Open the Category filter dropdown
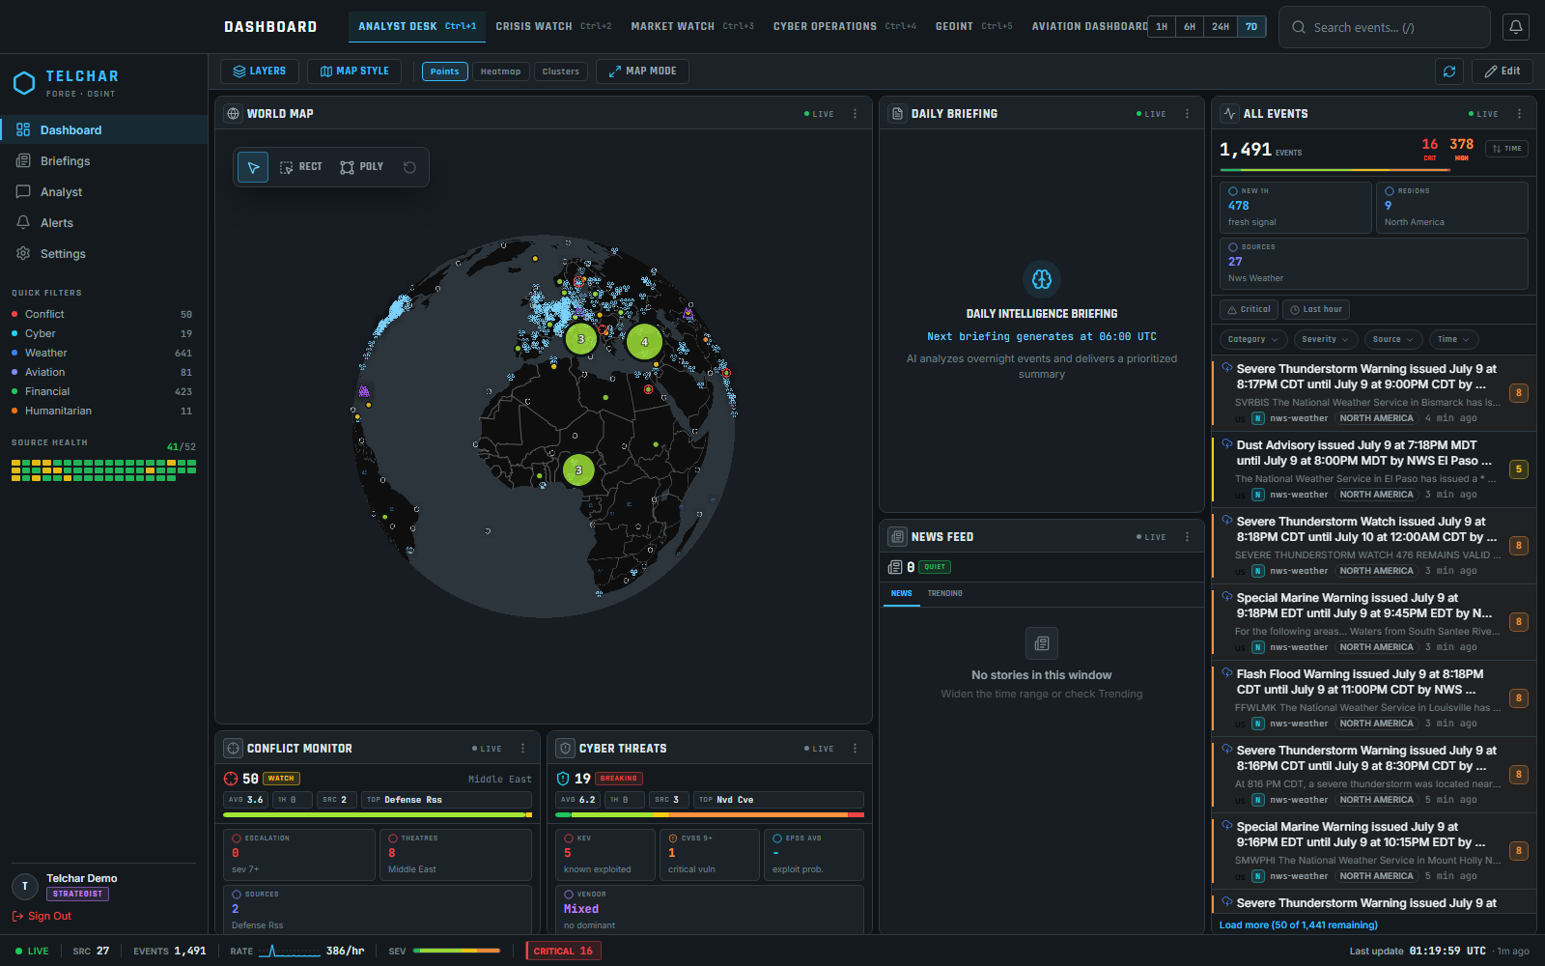 pyautogui.click(x=1253, y=339)
